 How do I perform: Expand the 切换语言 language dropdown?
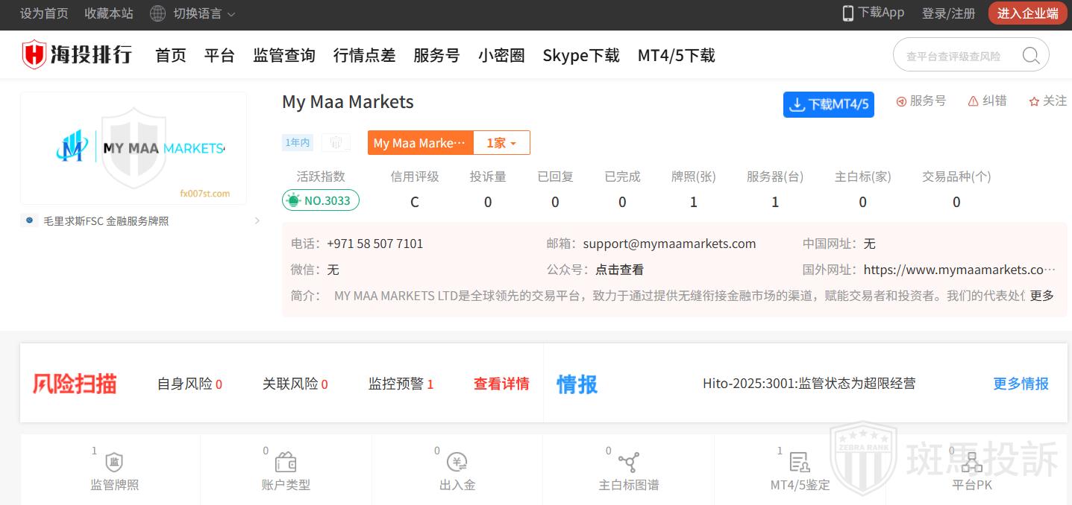pyautogui.click(x=192, y=13)
